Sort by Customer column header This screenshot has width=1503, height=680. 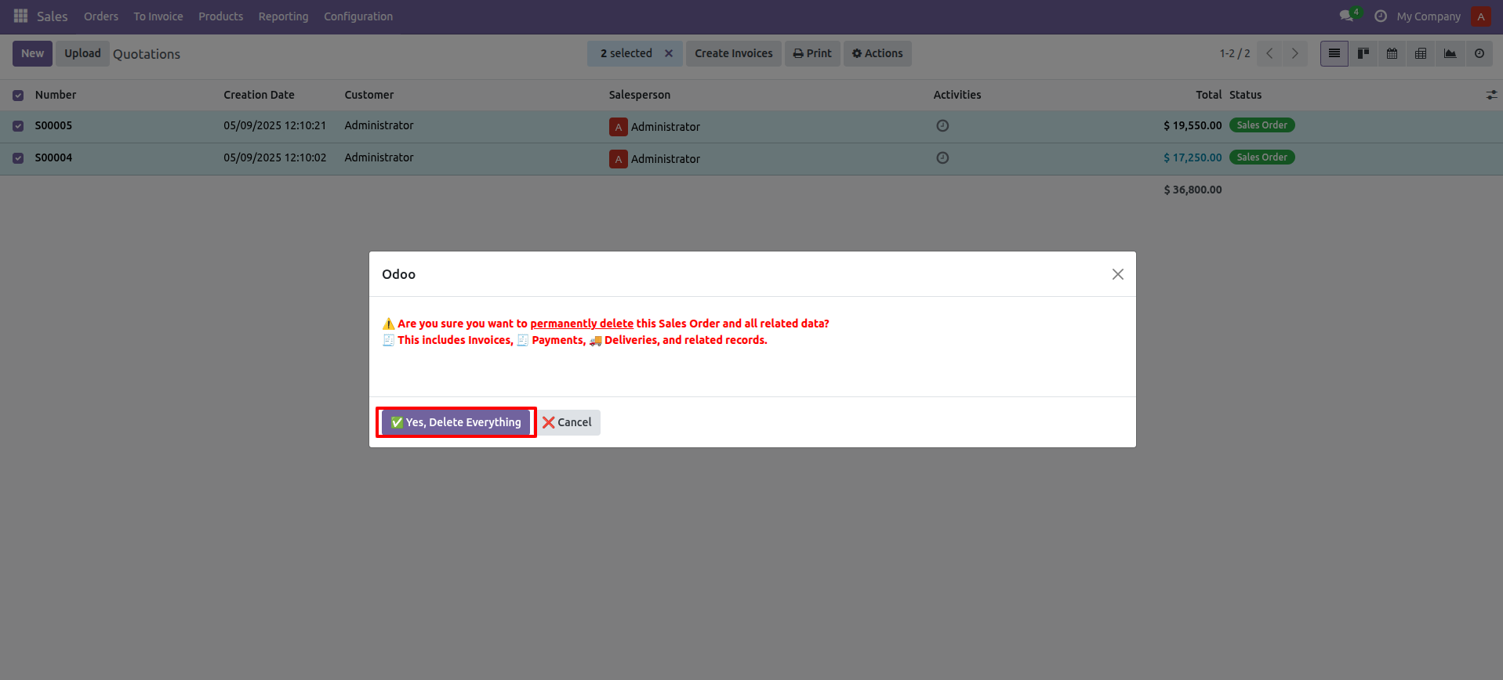[x=369, y=95]
